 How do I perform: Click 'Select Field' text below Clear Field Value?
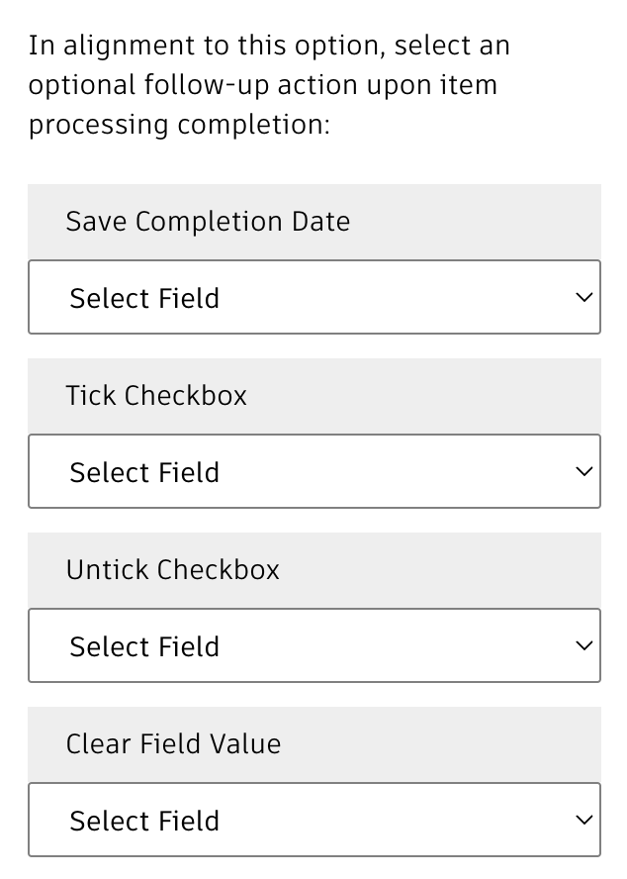(144, 821)
